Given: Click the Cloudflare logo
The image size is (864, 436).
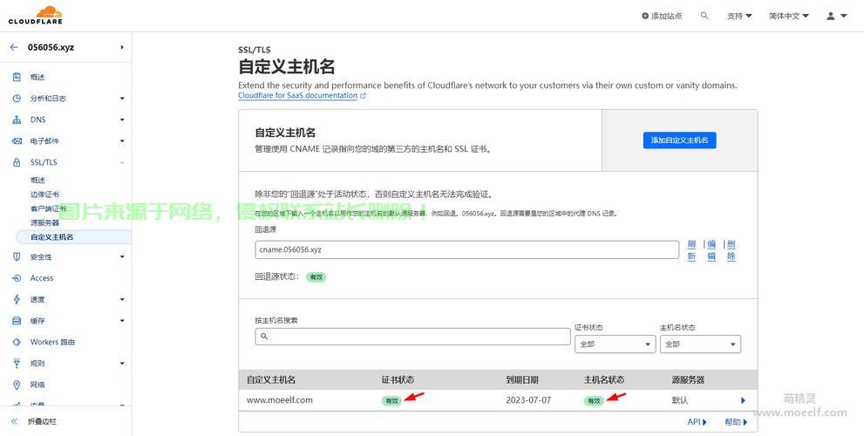Looking at the screenshot, I should click(x=35, y=15).
